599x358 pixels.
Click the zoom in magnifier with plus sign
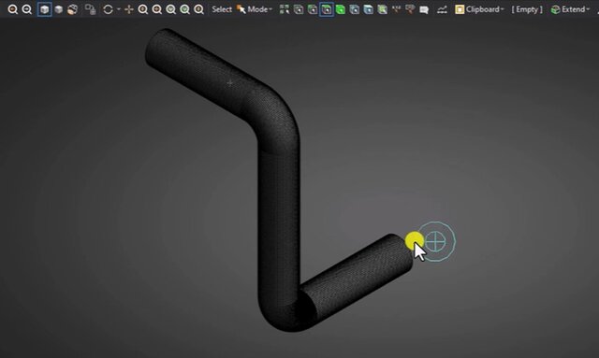[x=12, y=9]
